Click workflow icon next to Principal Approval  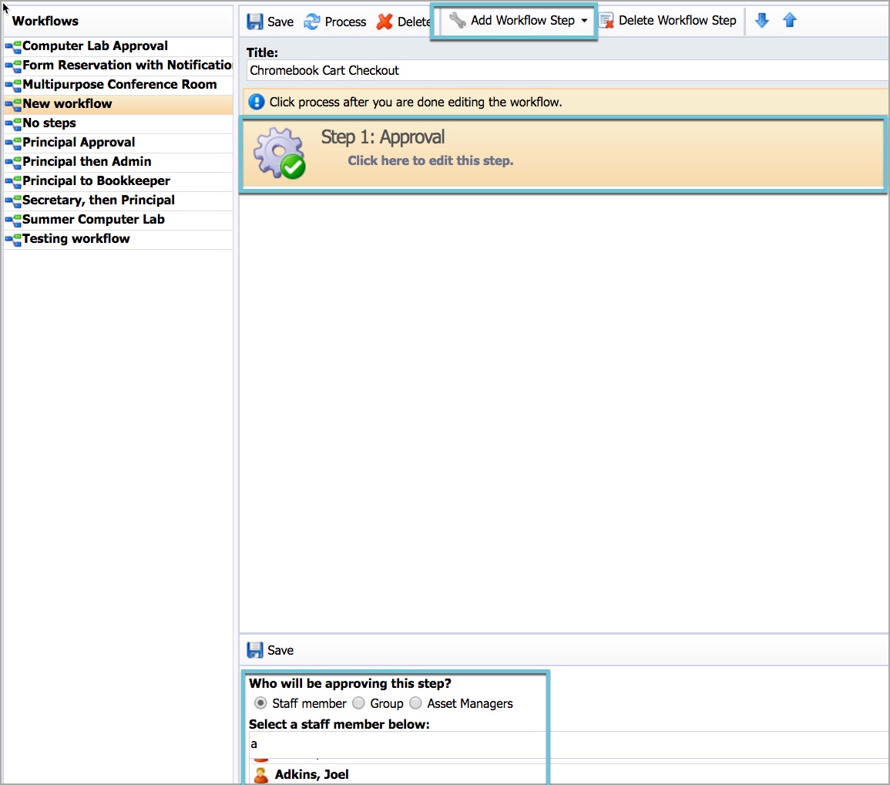(x=13, y=143)
